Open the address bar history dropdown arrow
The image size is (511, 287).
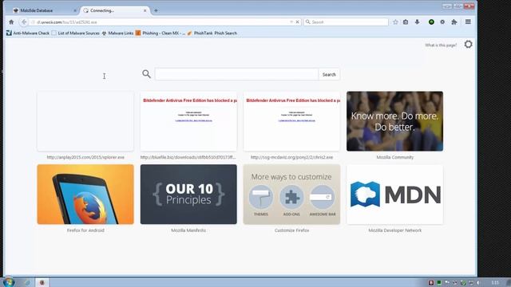click(291, 22)
